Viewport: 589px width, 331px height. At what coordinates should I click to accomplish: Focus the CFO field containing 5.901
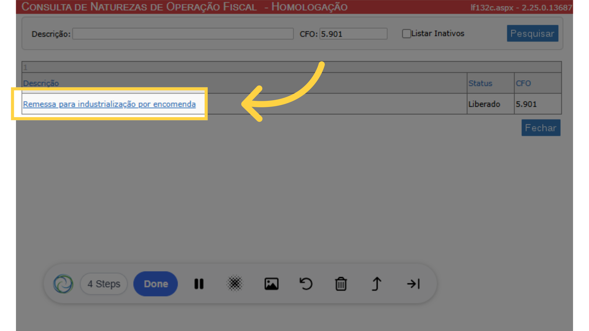(353, 34)
